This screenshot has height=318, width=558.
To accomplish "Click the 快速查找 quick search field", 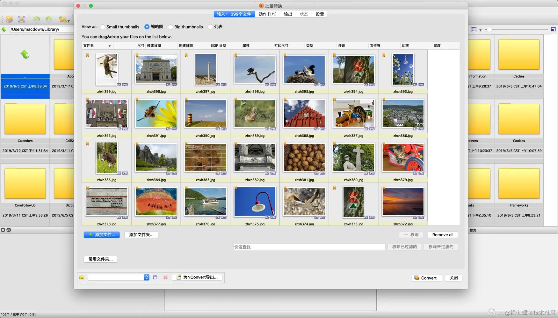I will coord(309,247).
